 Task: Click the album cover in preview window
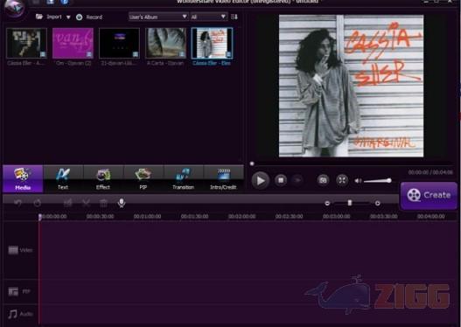[351, 86]
